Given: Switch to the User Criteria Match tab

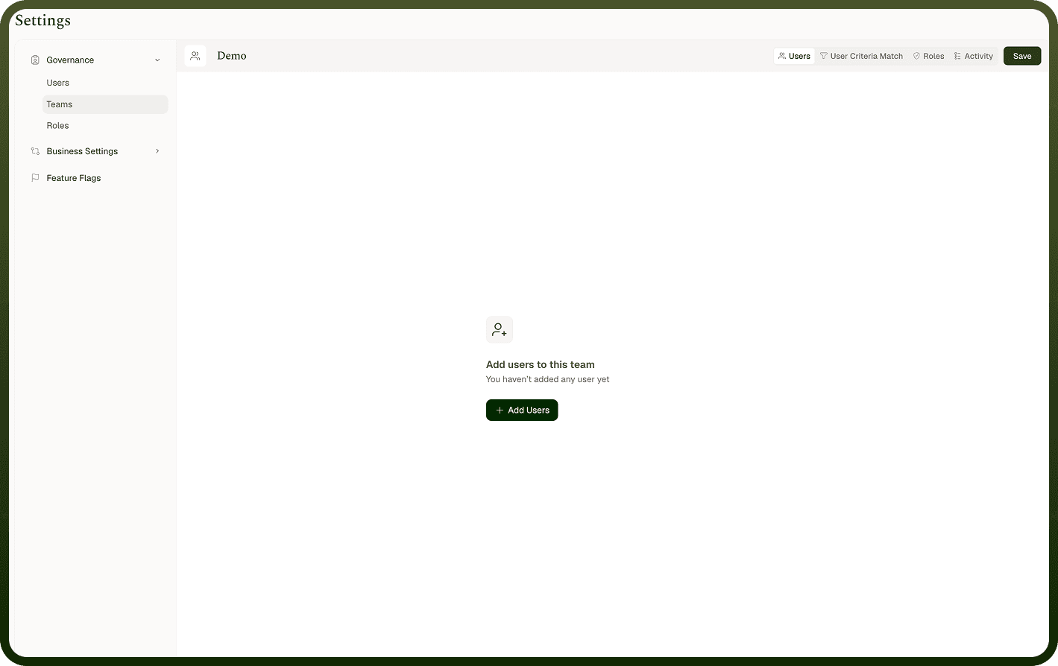Looking at the screenshot, I should click(x=861, y=56).
